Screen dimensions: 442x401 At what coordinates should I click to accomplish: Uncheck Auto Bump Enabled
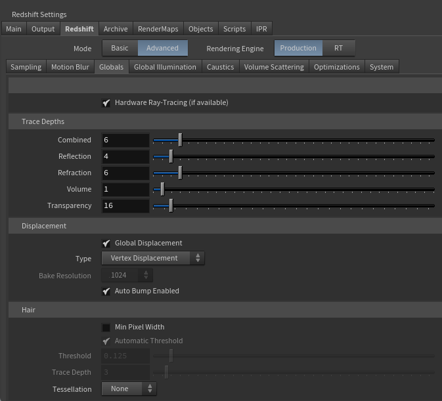click(106, 291)
